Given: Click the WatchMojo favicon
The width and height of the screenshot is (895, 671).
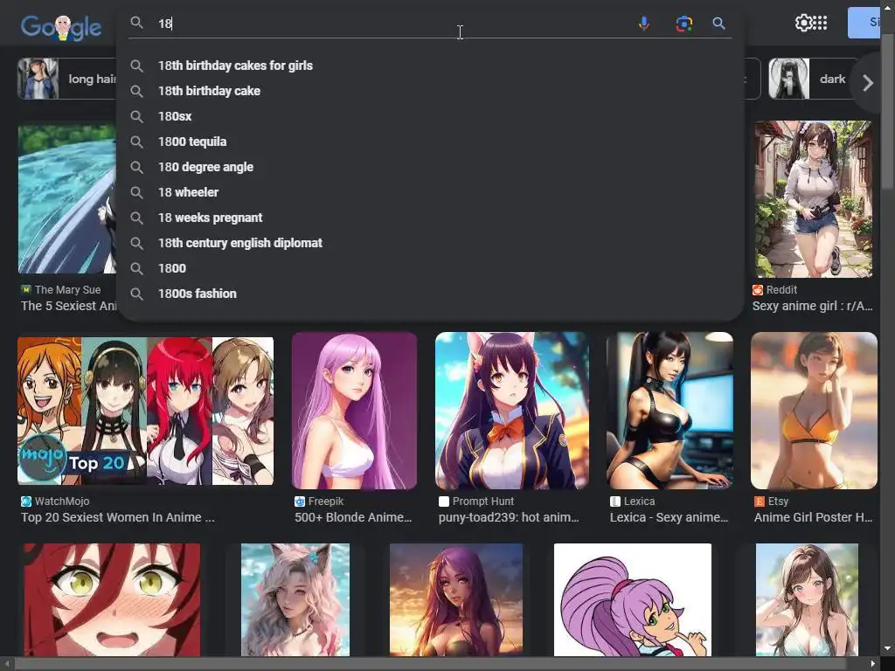Looking at the screenshot, I should coord(26,502).
